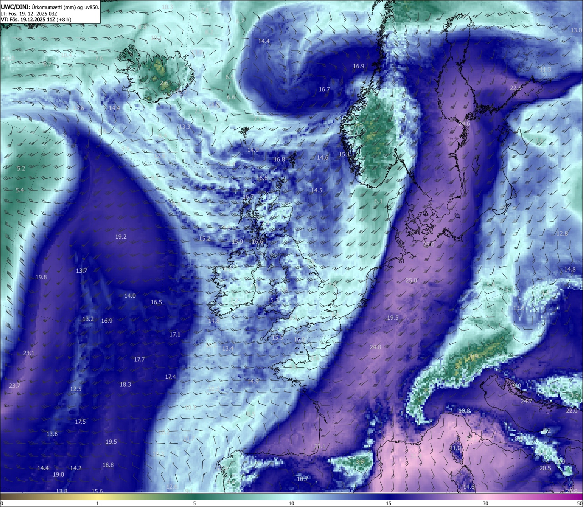Click the 15.5 value over southwest England

point(277,337)
